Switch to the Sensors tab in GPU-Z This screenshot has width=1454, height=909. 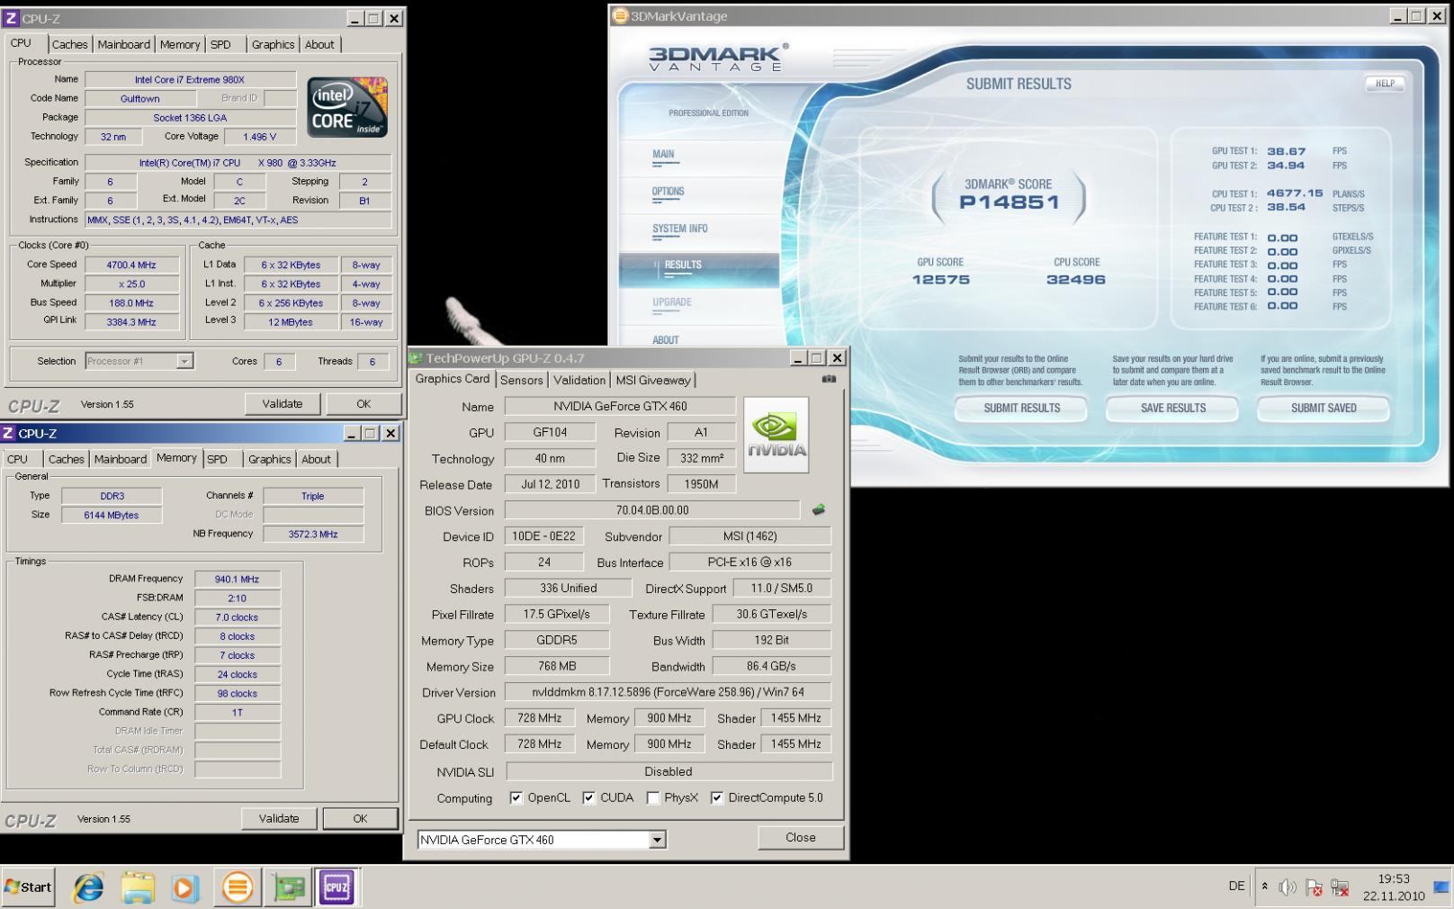[522, 380]
